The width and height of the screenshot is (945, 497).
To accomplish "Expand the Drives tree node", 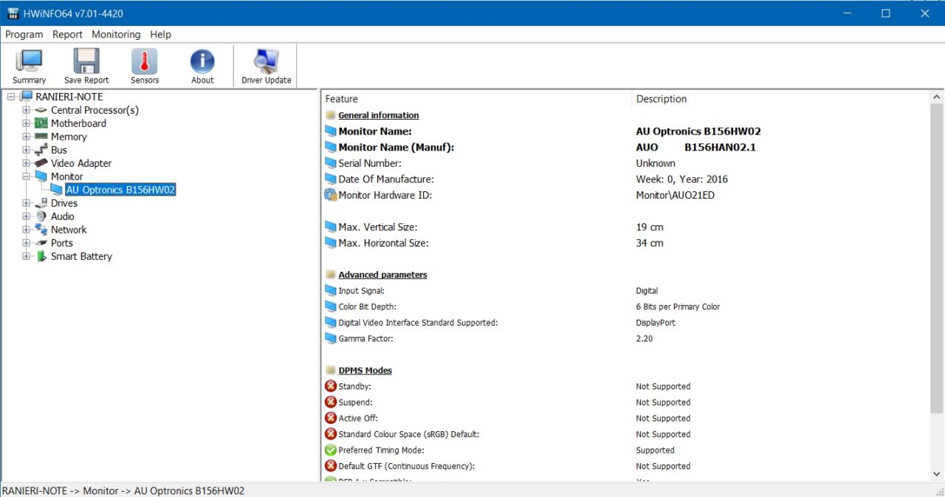I will coord(27,203).
